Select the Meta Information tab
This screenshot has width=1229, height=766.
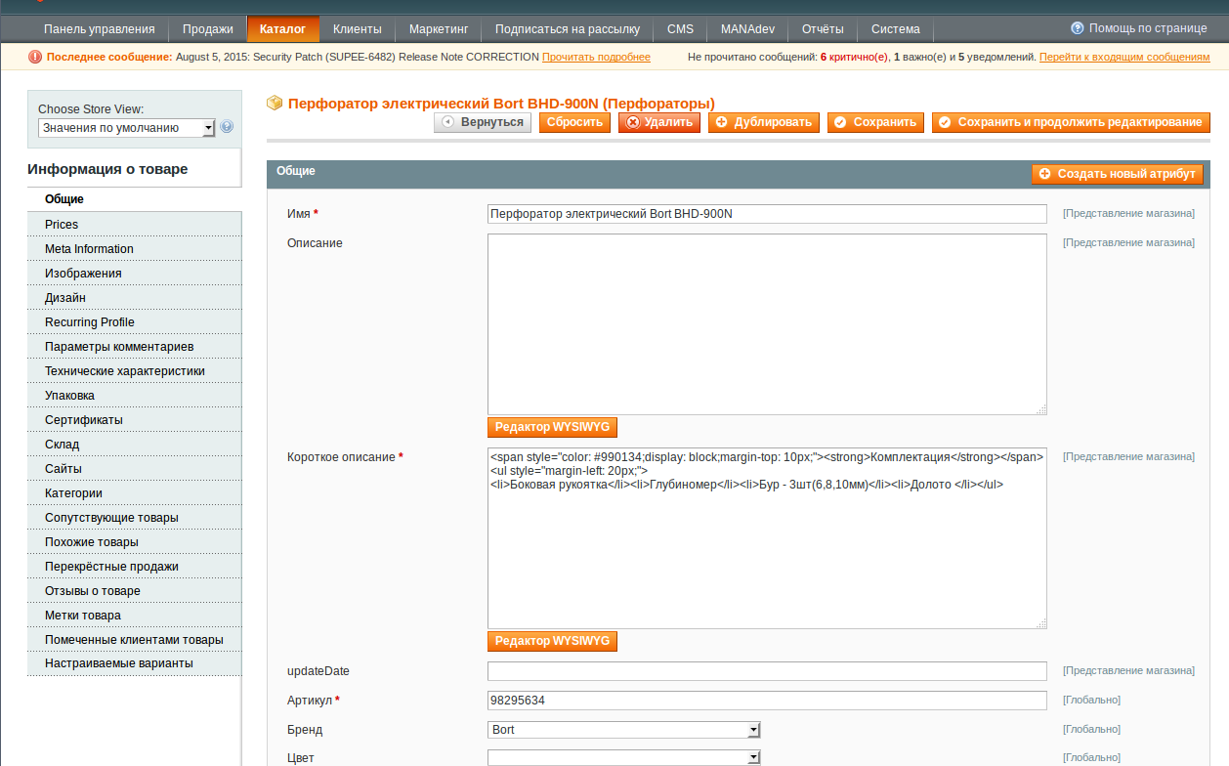coord(134,249)
